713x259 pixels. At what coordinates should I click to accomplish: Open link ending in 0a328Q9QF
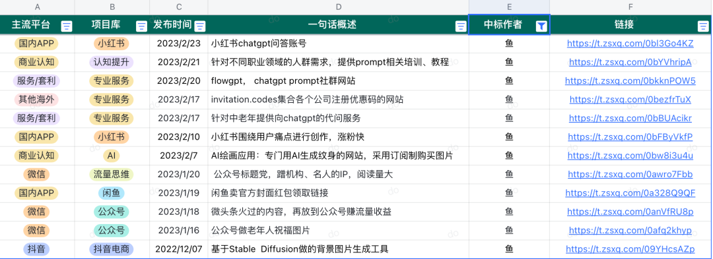click(x=630, y=193)
